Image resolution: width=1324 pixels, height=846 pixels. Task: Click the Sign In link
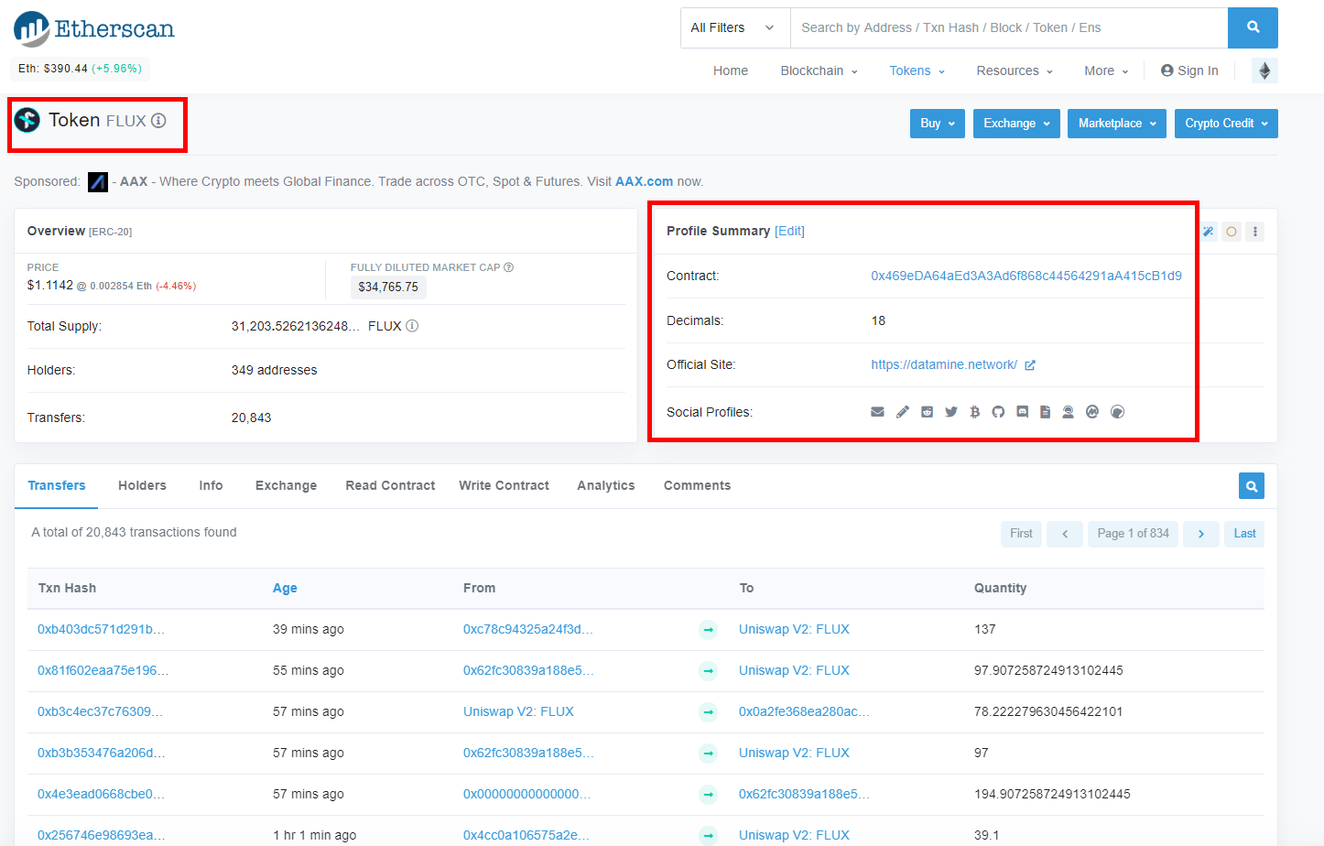click(x=1189, y=70)
